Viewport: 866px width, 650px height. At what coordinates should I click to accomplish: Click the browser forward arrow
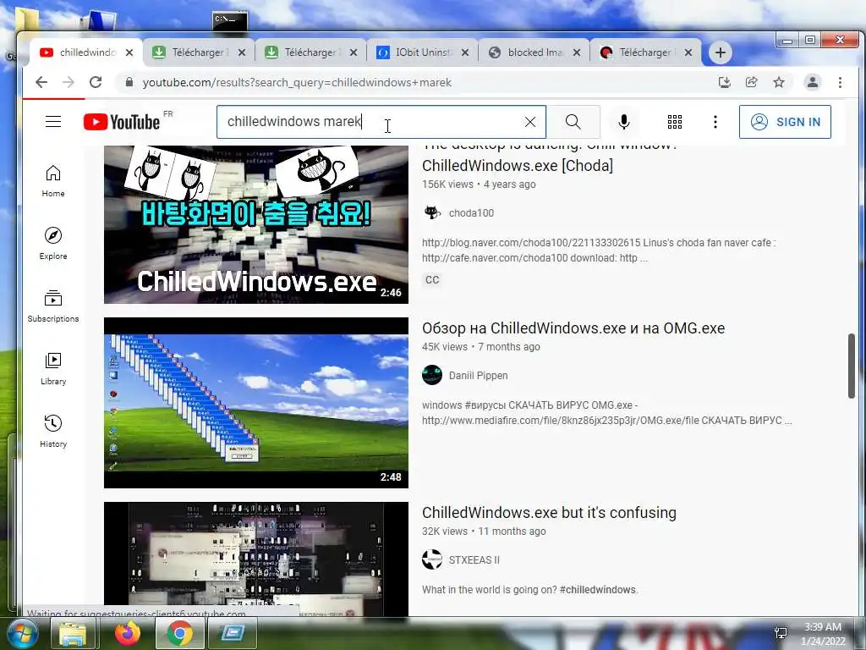(69, 82)
